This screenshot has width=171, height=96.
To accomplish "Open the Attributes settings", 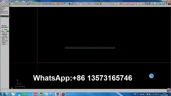I will [5, 34].
